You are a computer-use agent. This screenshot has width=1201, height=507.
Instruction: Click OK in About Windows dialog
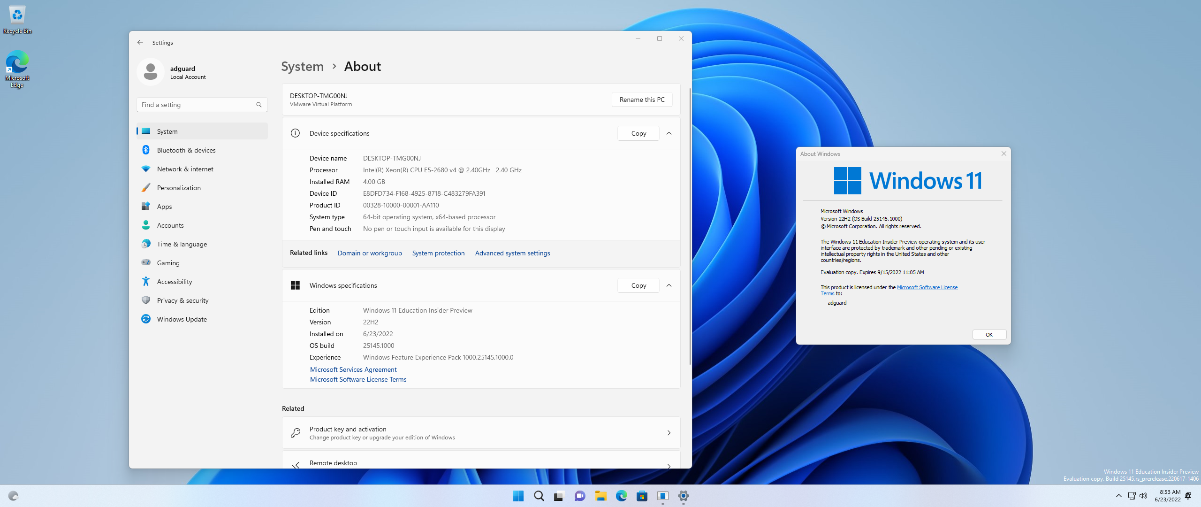pos(989,335)
